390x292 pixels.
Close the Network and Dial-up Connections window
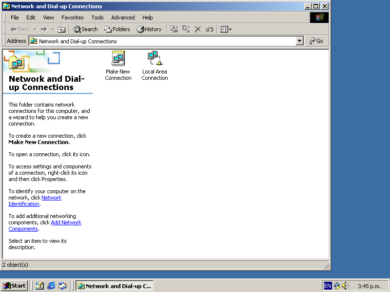[325, 6]
